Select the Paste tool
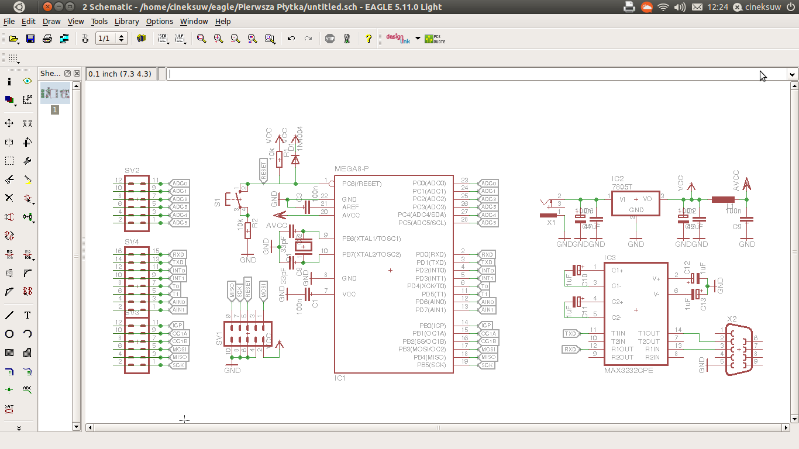Screen dimensions: 799x449 tap(27, 179)
